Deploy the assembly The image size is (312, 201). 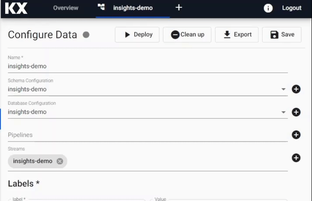137,35
